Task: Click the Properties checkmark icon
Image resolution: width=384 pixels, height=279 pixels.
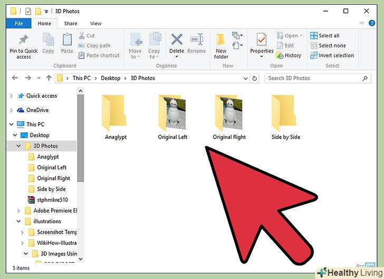Action: coord(262,40)
